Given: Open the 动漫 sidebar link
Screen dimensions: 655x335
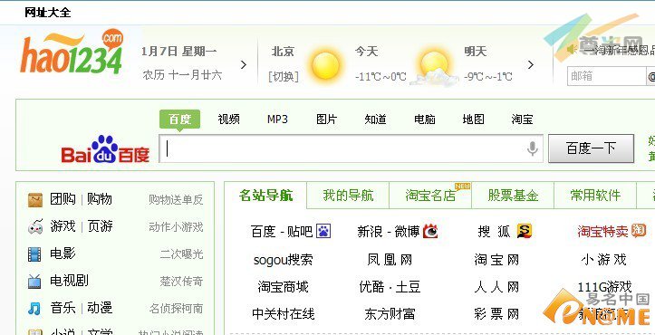Looking at the screenshot, I should 100,308.
